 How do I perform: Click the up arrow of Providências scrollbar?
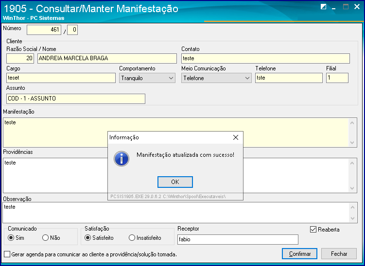click(x=352, y=163)
